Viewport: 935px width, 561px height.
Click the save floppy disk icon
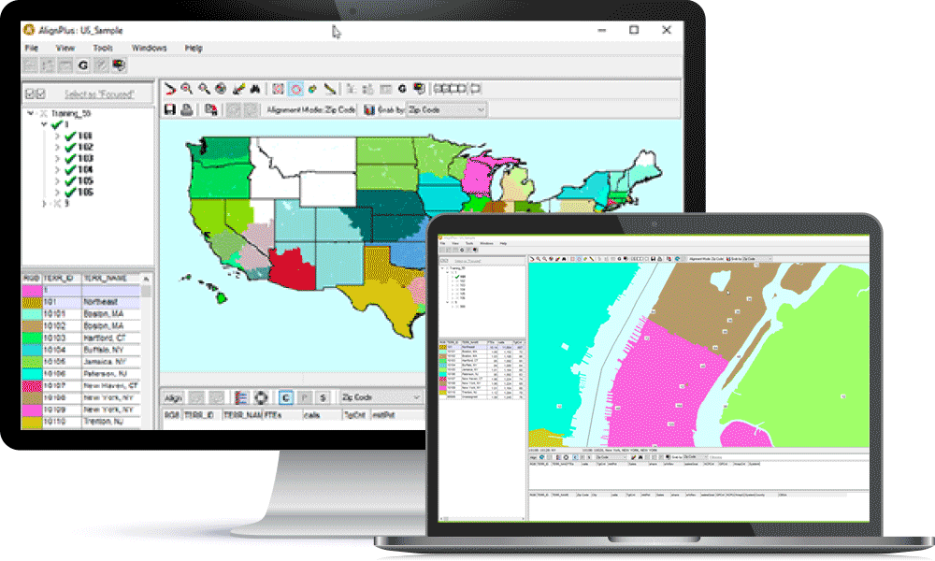coord(170,109)
